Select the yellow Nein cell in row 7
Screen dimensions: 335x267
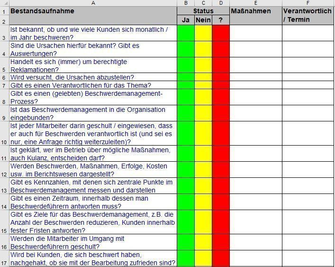click(203, 85)
